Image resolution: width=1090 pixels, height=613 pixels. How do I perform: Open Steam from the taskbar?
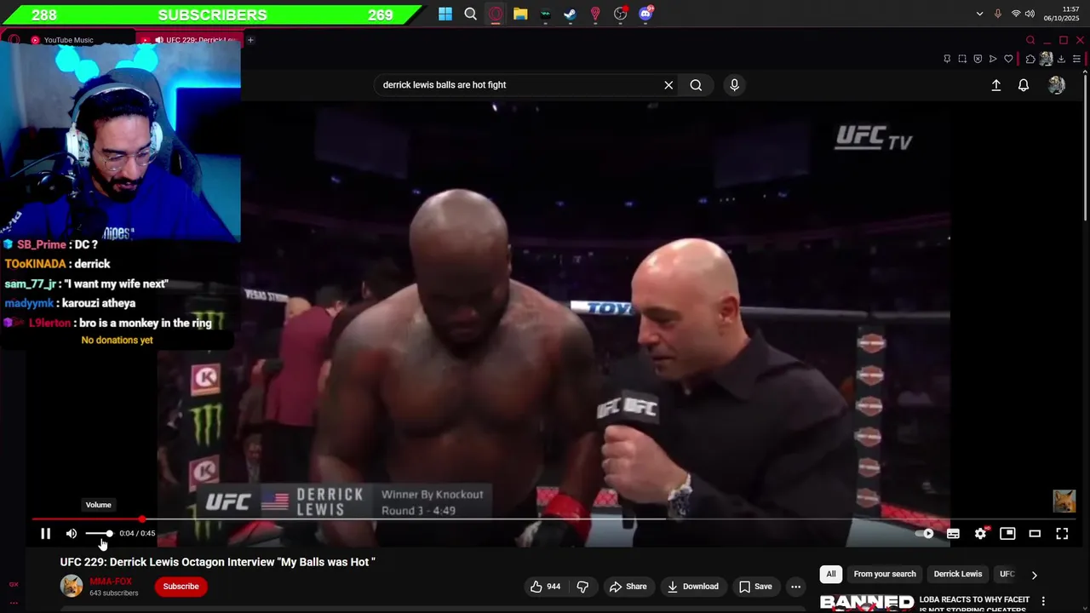(571, 14)
